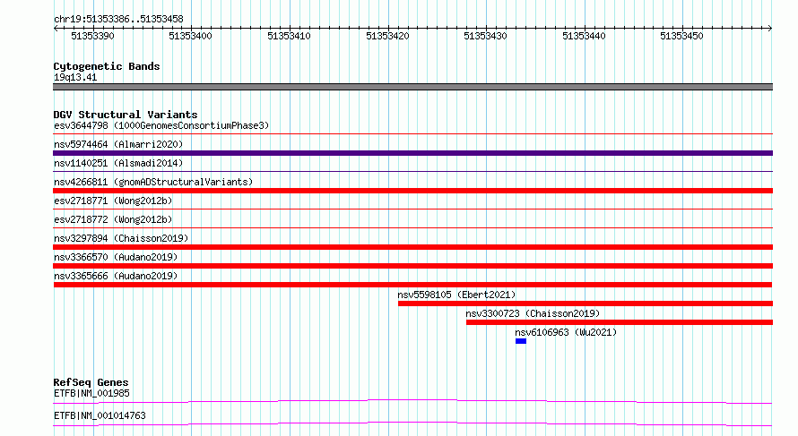Select the nsv3300723 red variant bar
The image size is (798, 436).
620,322
